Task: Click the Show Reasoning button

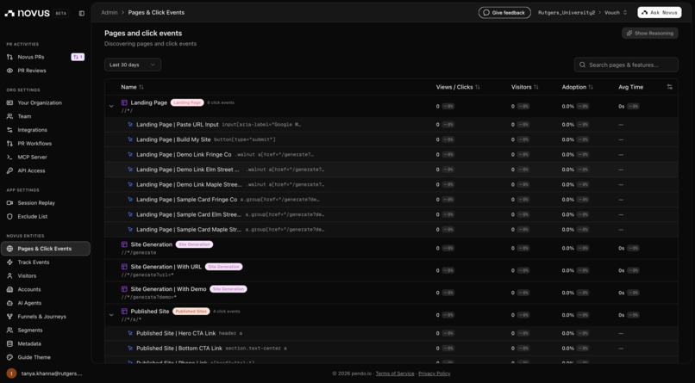Action: tap(650, 34)
